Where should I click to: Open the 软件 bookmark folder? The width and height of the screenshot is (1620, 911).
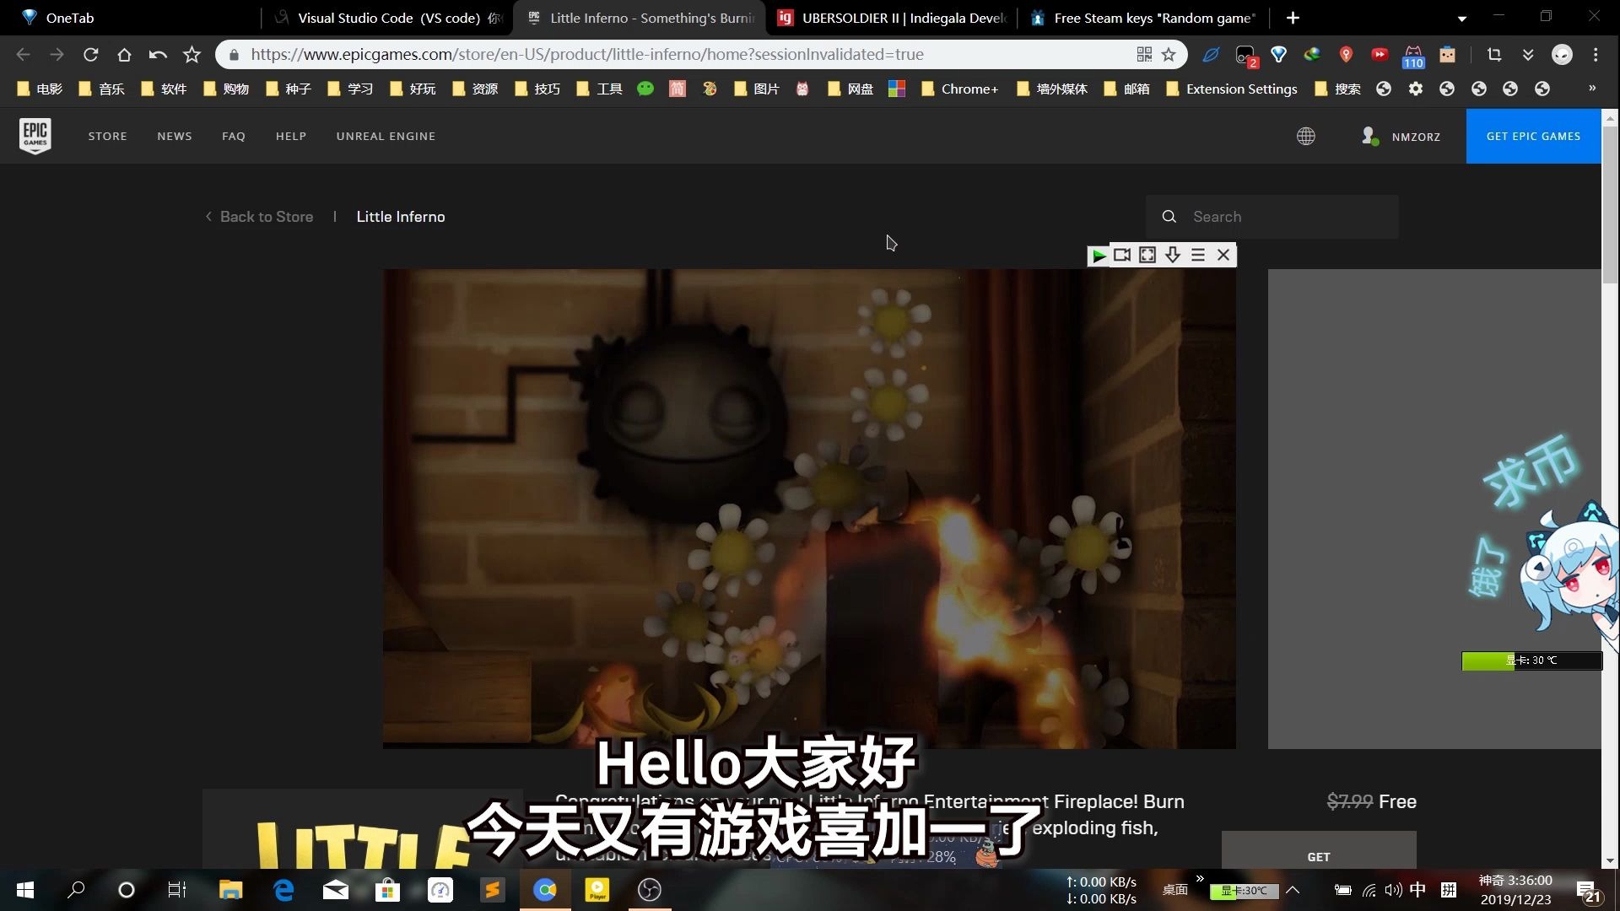click(164, 89)
